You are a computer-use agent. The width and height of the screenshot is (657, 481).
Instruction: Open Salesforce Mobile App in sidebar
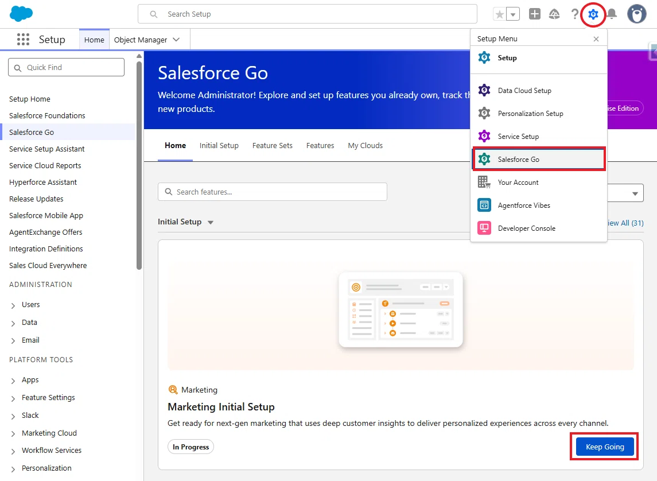(x=46, y=215)
